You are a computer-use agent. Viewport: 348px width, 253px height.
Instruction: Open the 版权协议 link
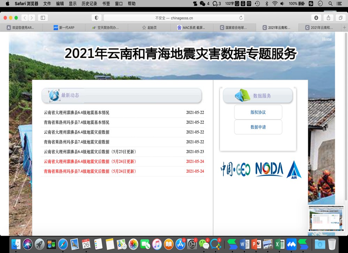[258, 112]
